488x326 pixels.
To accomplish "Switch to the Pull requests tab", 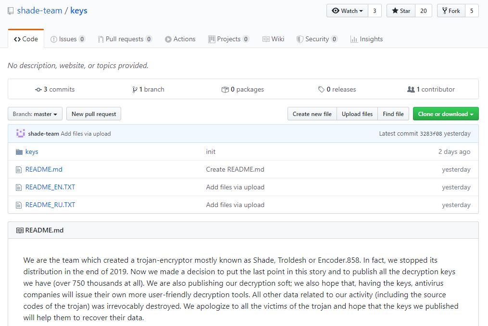I will click(x=125, y=39).
